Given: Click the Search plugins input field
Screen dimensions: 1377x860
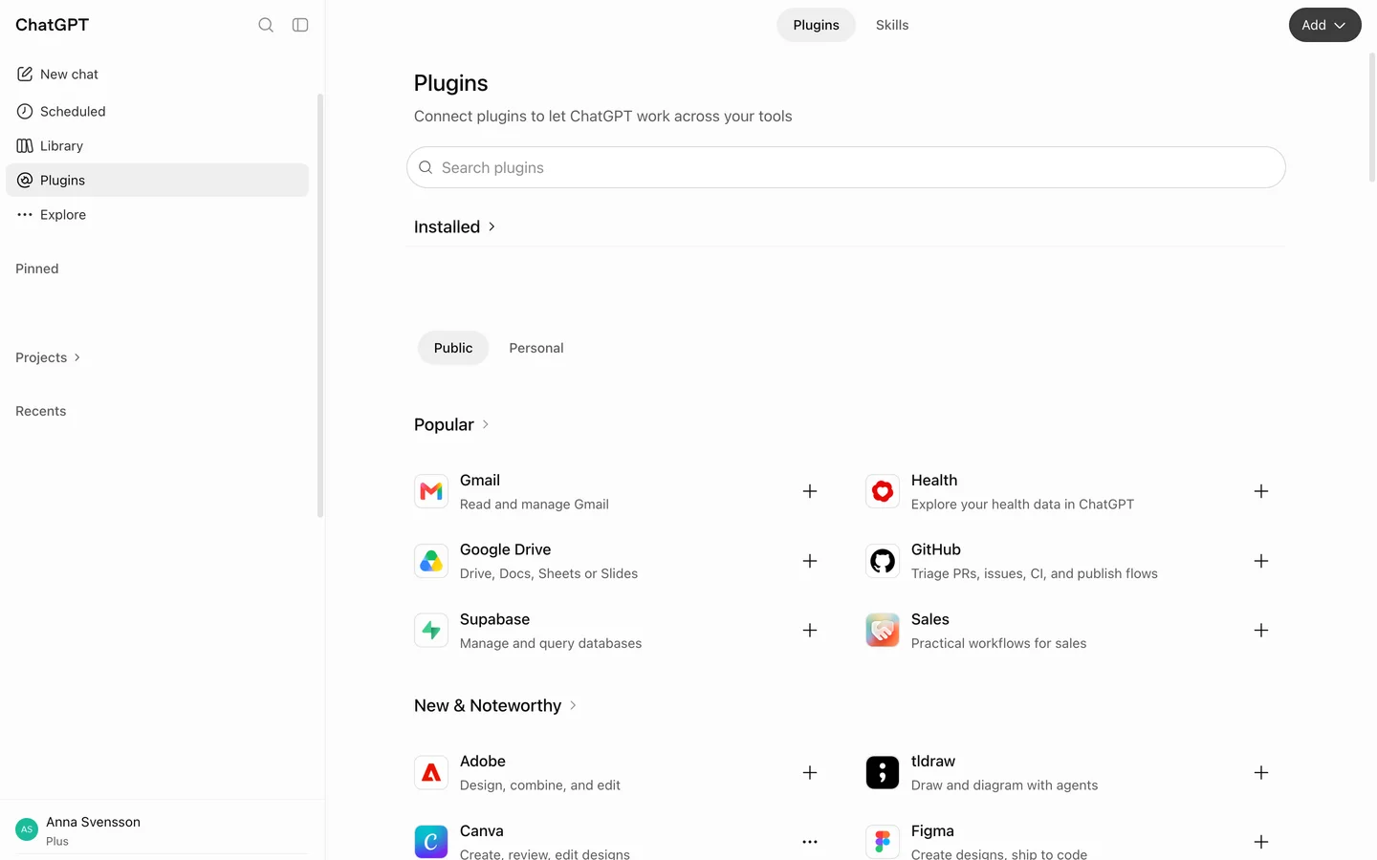Looking at the screenshot, I should (846, 167).
